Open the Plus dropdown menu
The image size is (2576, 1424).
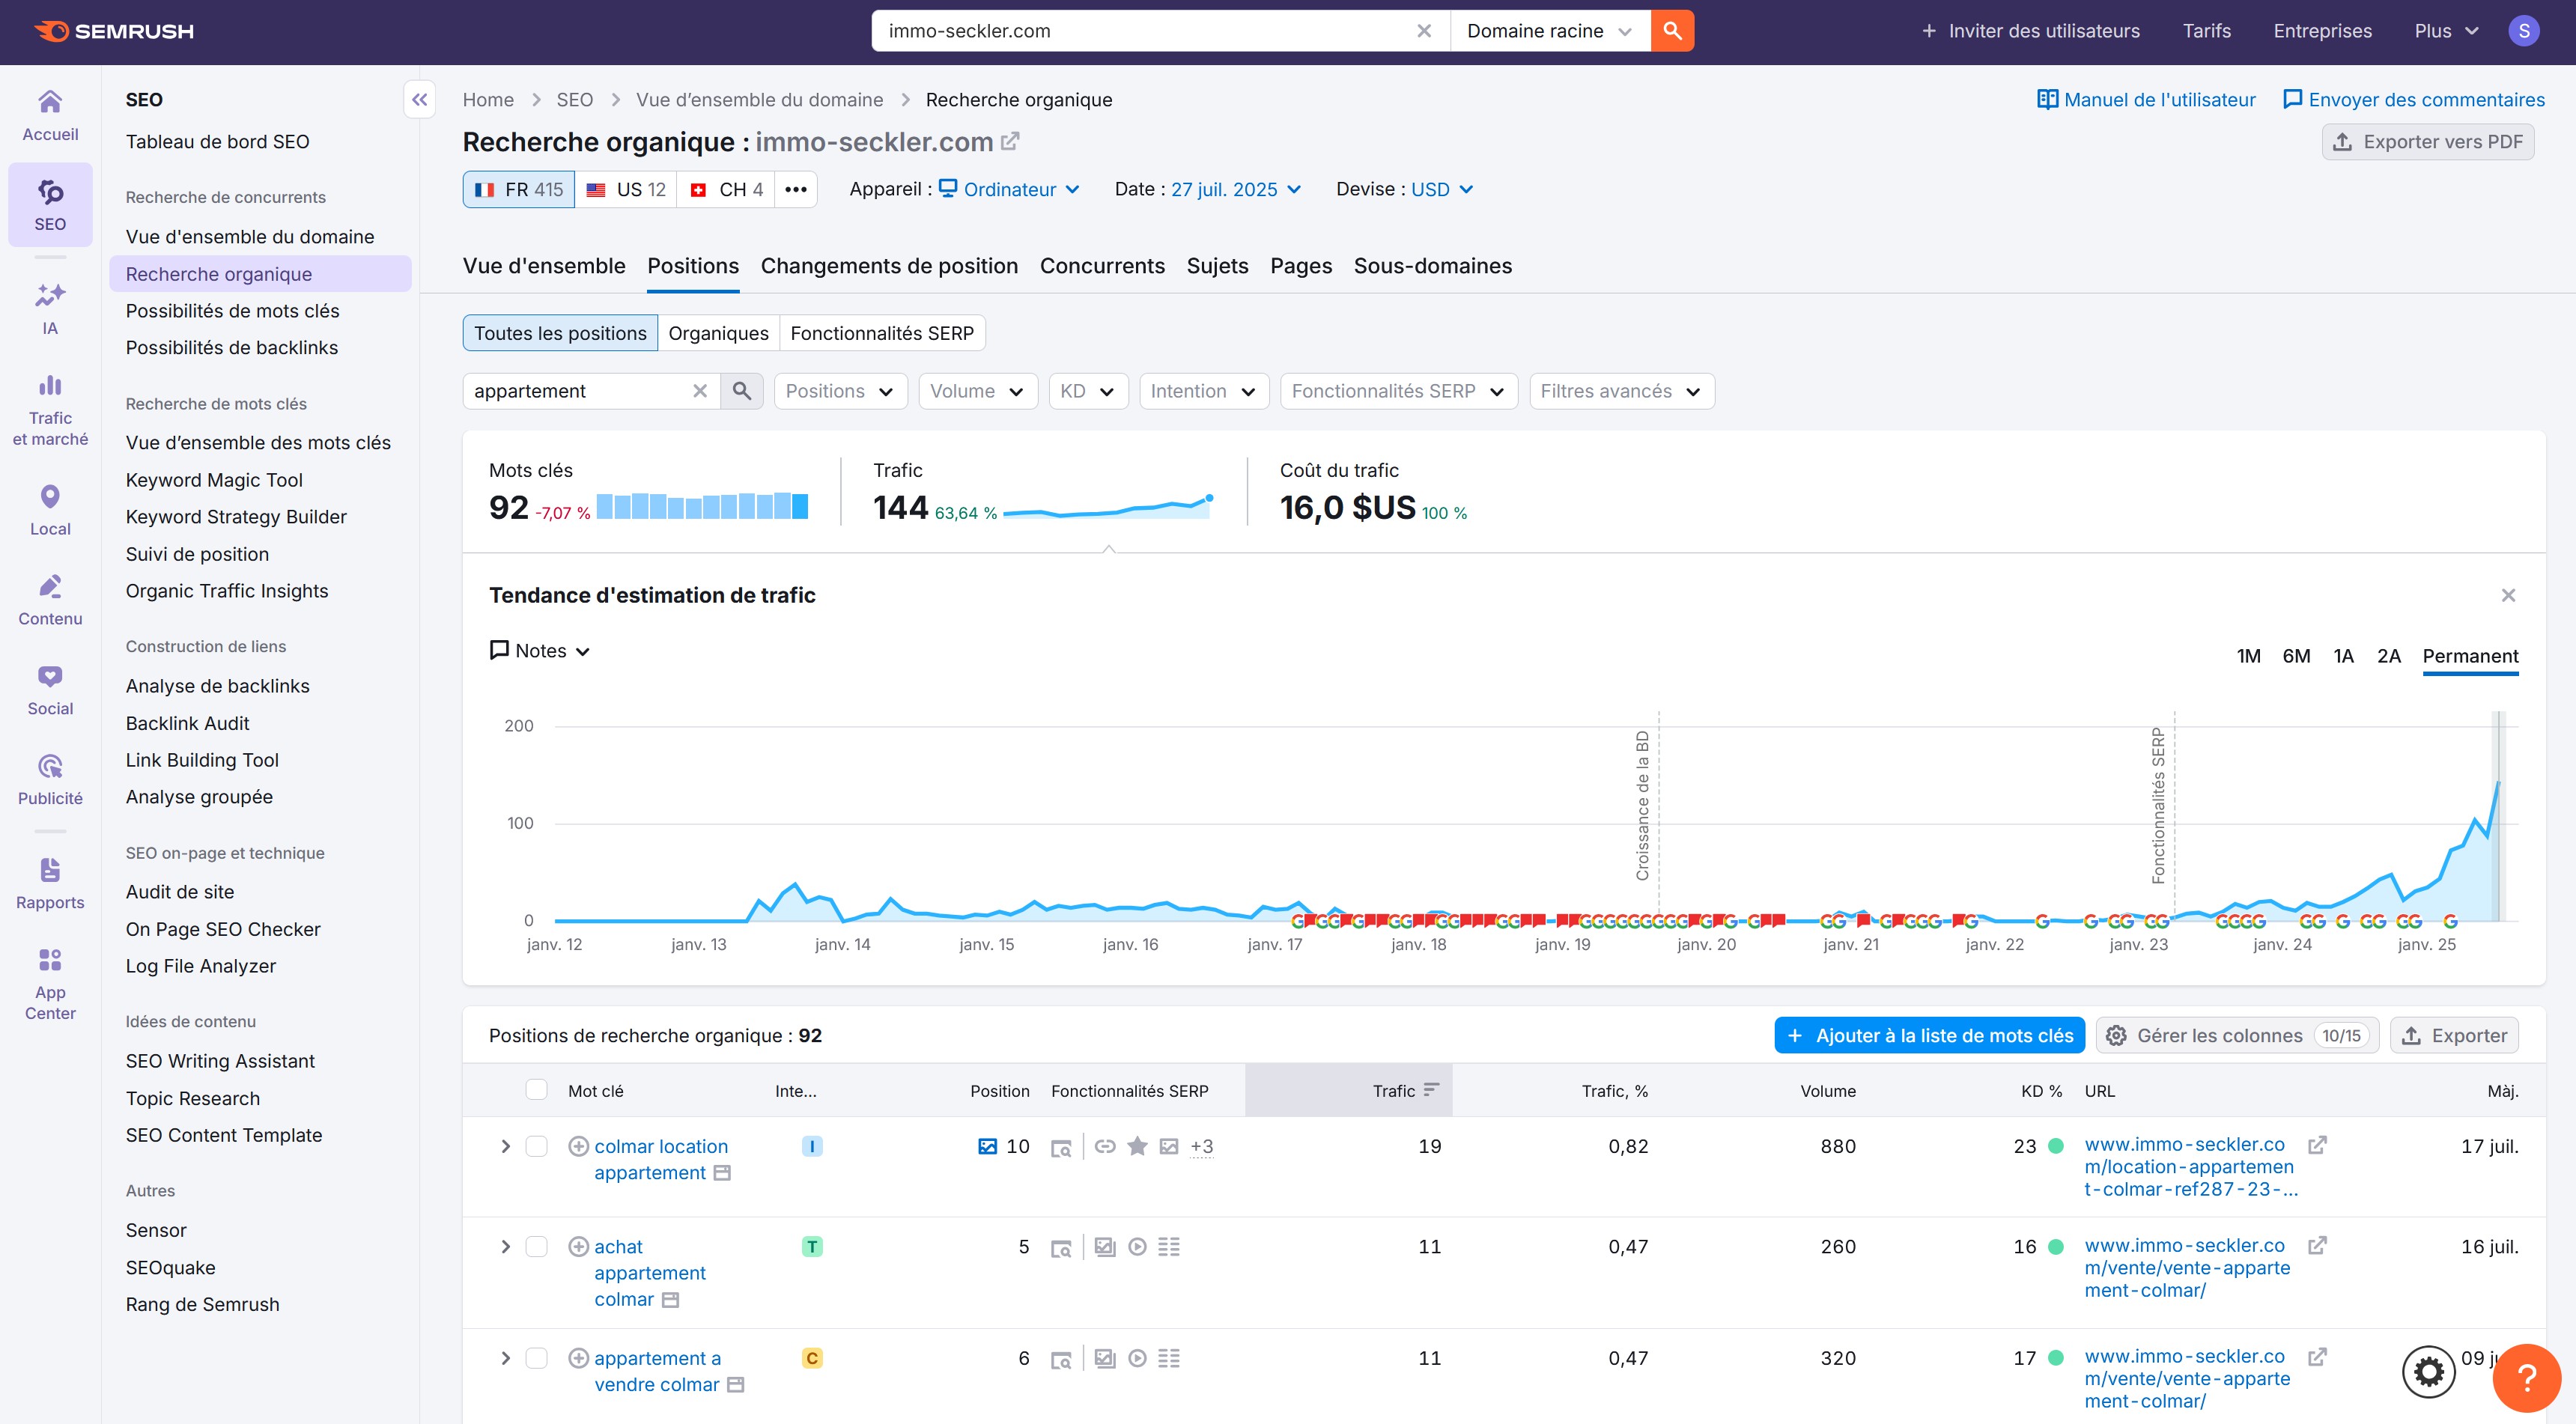click(x=2446, y=31)
